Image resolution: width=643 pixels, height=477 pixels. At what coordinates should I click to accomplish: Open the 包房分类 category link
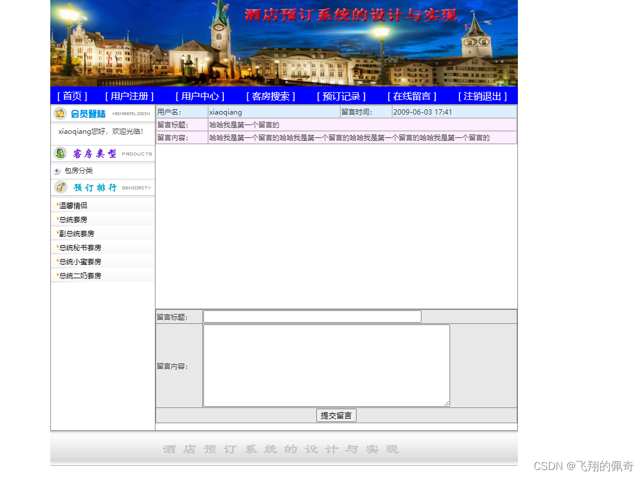click(79, 171)
